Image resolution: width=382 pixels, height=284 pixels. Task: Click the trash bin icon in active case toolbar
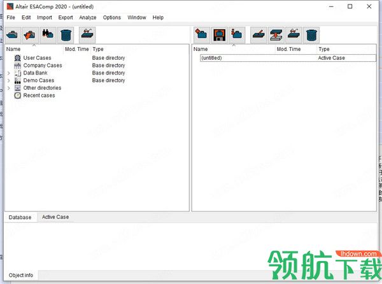pos(311,35)
